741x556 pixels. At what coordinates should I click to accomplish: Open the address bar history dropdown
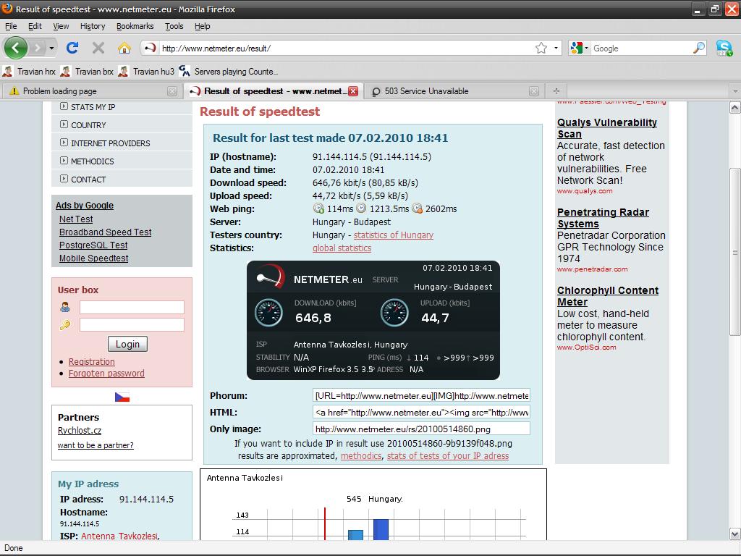pyautogui.click(x=556, y=48)
